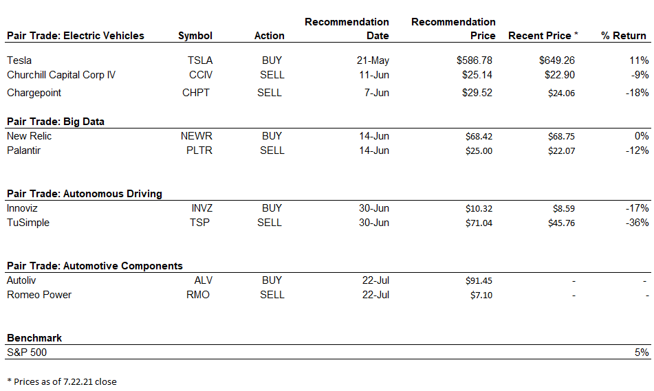
Task: Click the % Return column header
Action: 624,36
